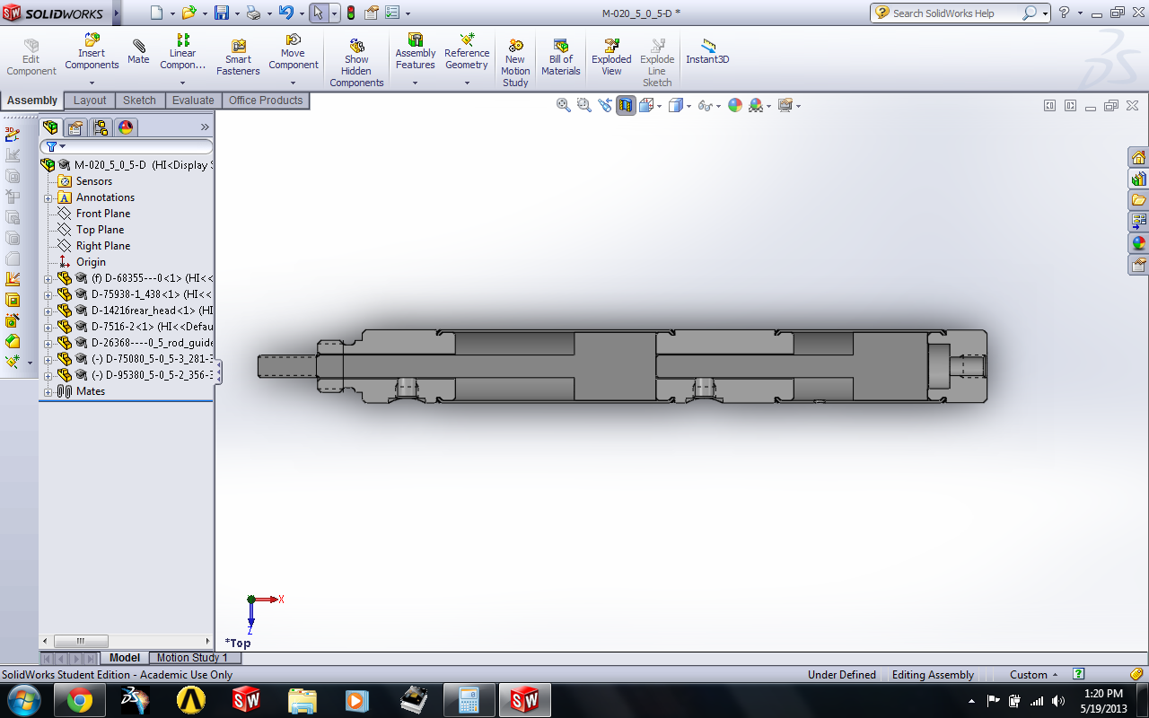Switch to Office Products tab

point(266,101)
